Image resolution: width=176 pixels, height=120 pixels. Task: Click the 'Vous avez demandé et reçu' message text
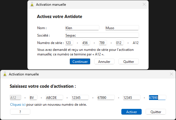click(85, 52)
